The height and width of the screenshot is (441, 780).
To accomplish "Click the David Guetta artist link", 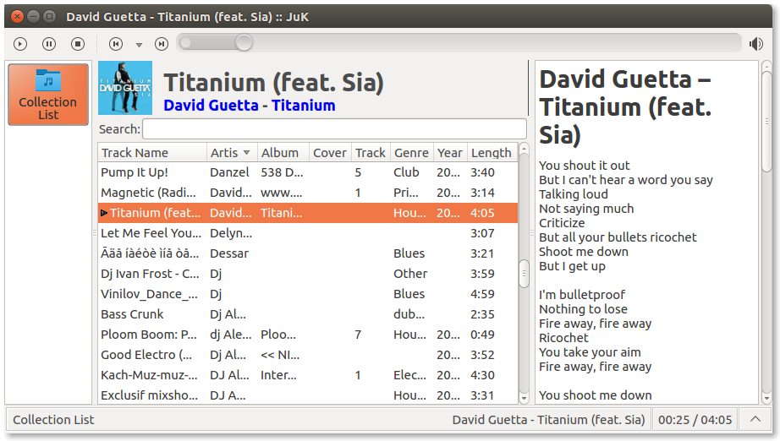I will tap(211, 106).
